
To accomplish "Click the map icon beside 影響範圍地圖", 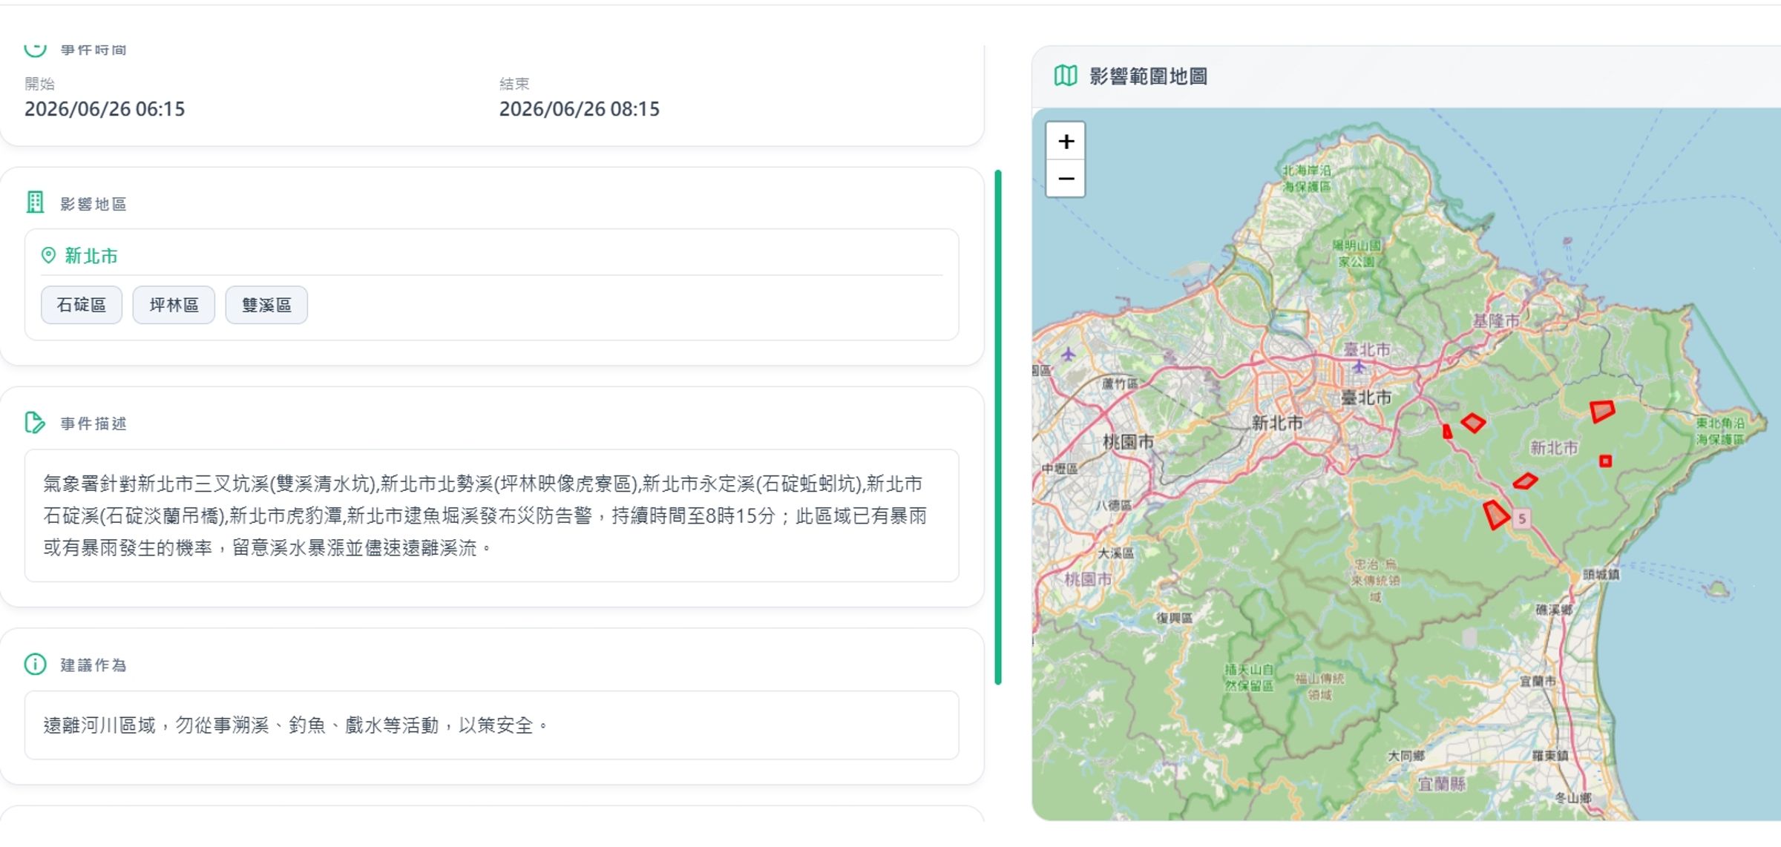I will (1066, 76).
